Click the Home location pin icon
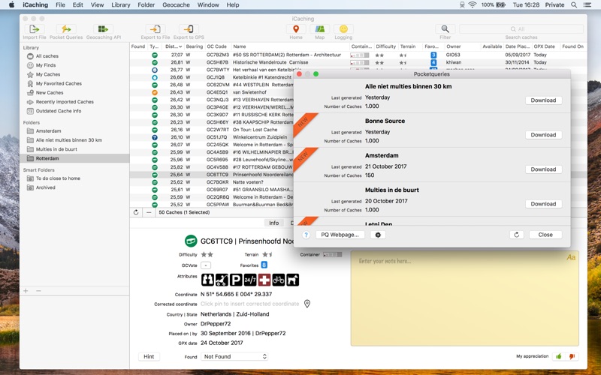Screen dimensions: 601x375 [x=296, y=29]
